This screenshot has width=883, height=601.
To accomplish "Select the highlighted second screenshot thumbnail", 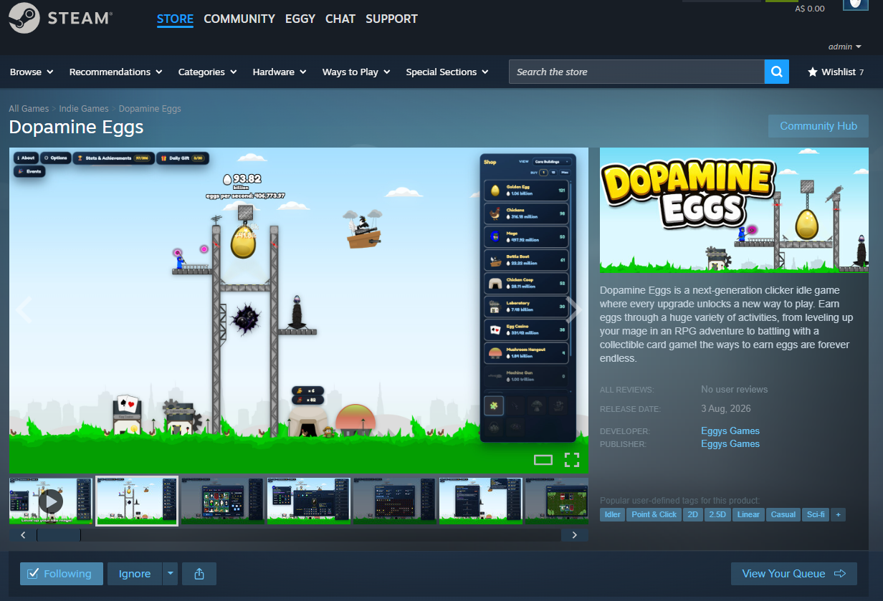I will 137,501.
